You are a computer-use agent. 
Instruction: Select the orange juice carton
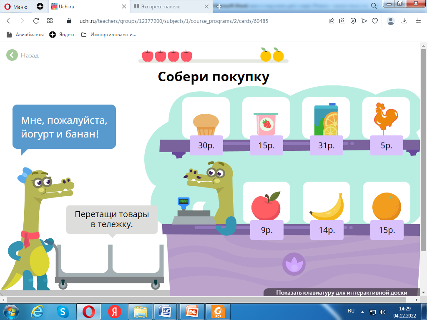326,120
